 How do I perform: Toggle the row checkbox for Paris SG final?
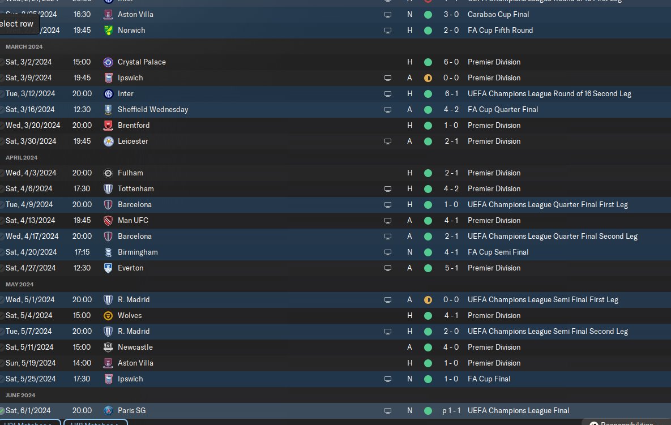click(2, 411)
